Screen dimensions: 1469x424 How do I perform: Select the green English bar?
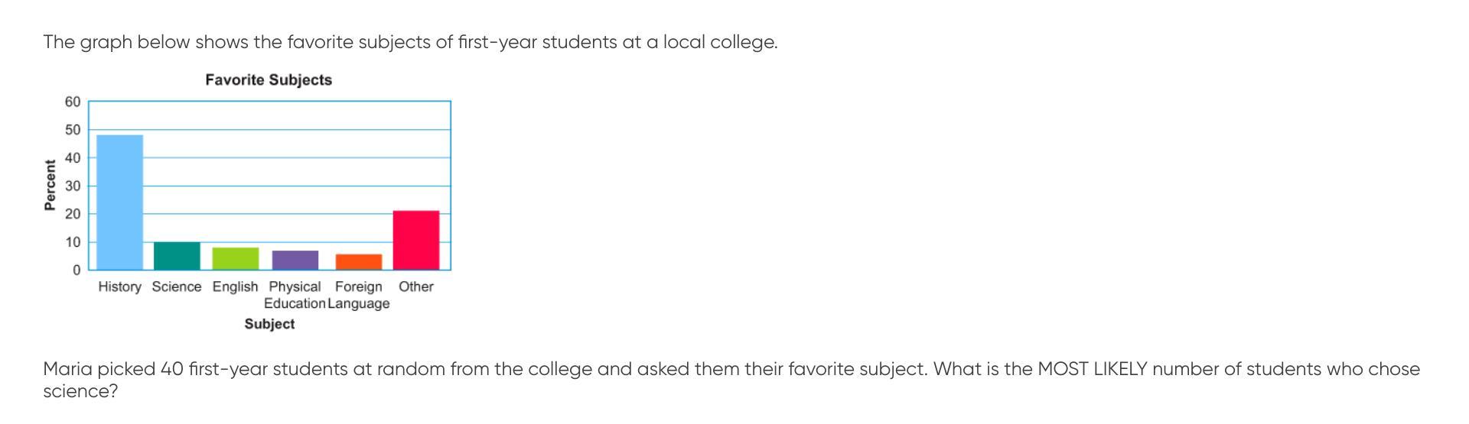point(235,259)
